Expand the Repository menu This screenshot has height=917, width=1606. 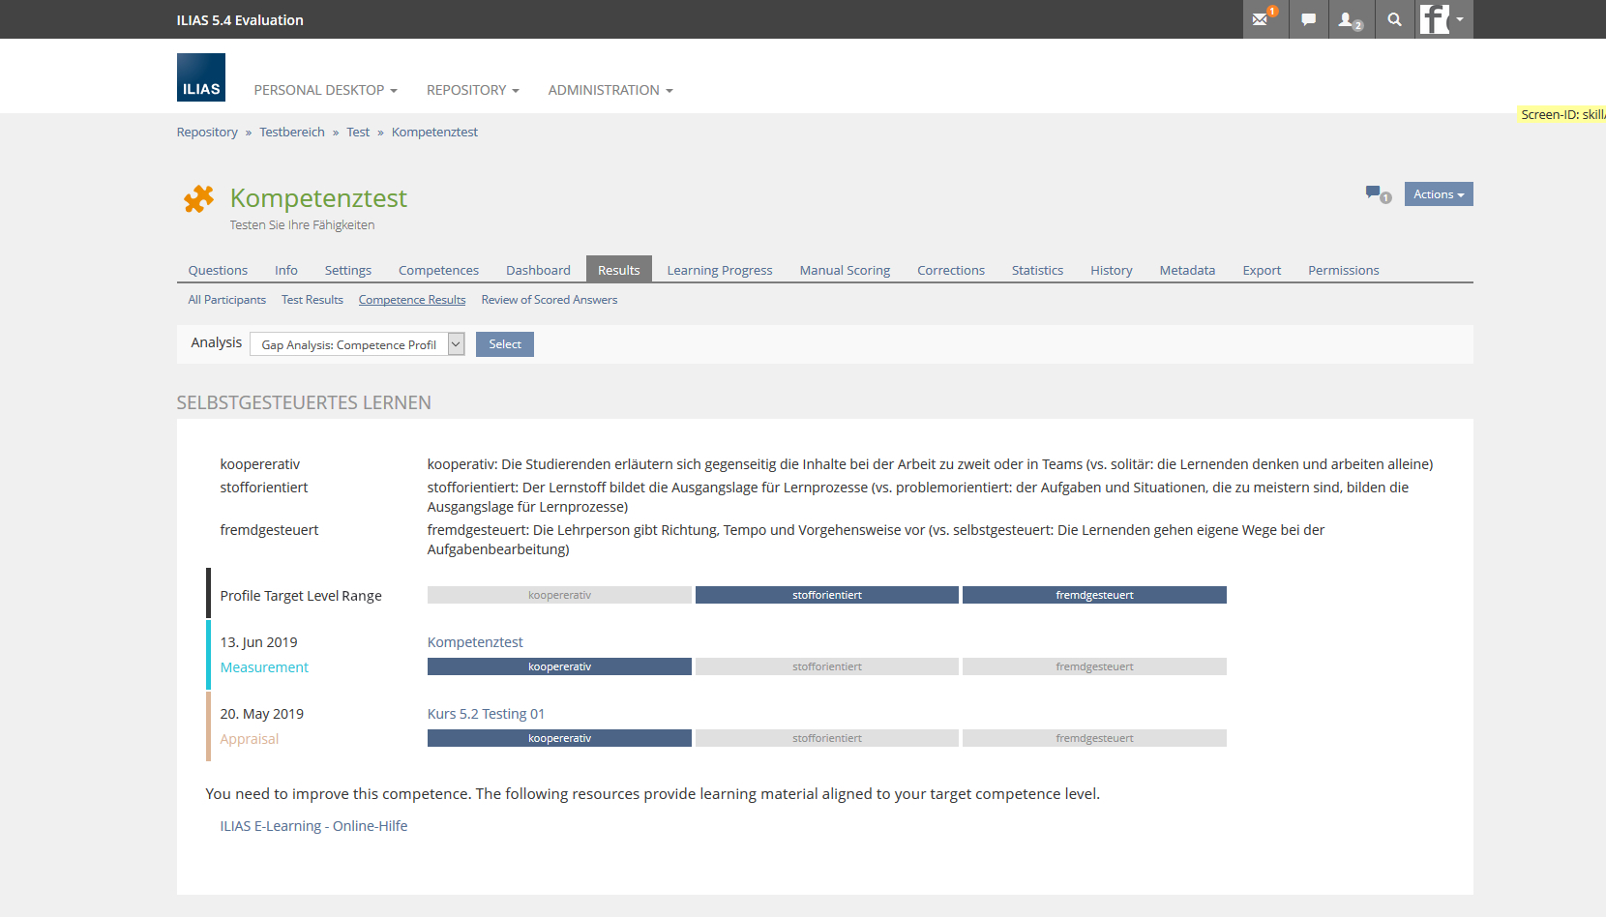[472, 90]
